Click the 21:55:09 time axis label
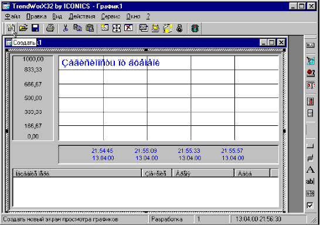This screenshot has width=320, height=226. [145, 151]
